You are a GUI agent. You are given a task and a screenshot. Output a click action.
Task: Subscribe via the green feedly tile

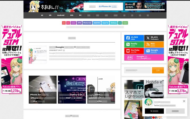[x=134, y=44]
